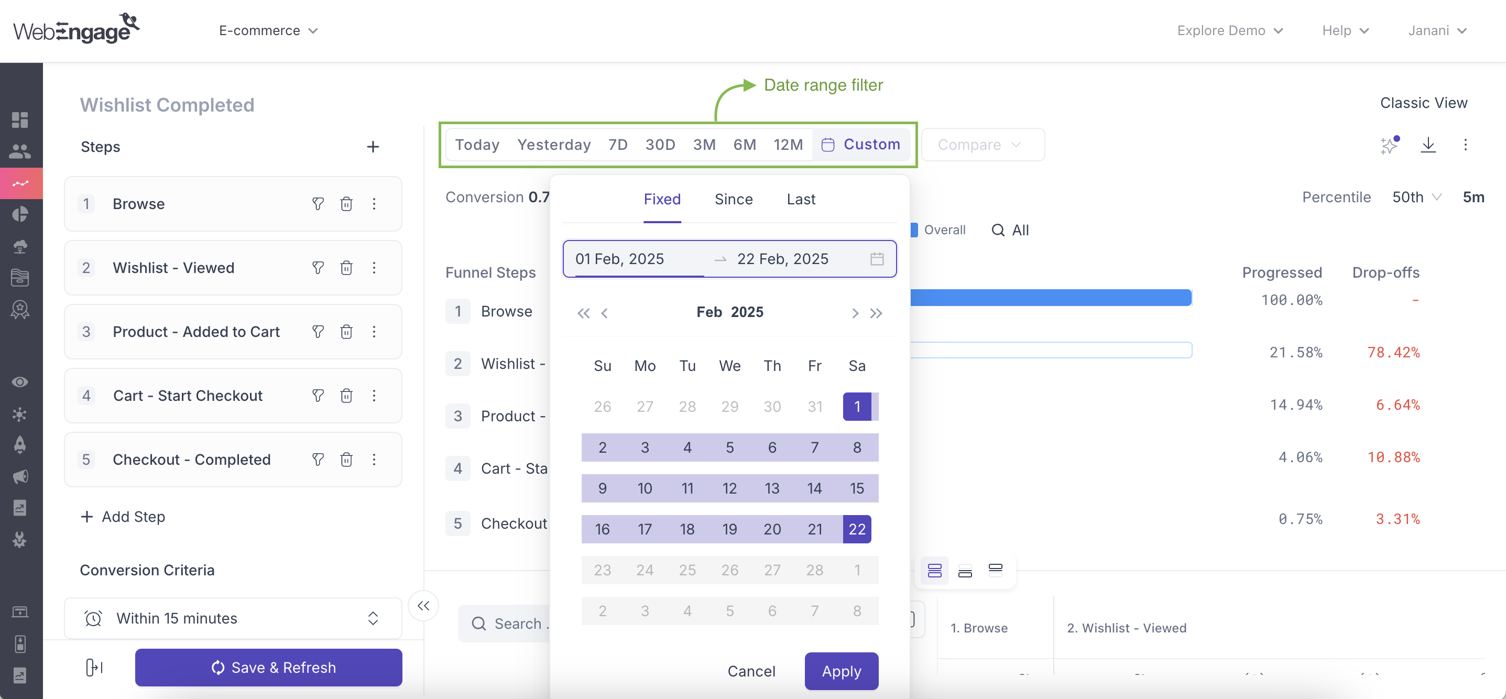This screenshot has width=1506, height=699.
Task: Open the dashboard grid icon in sidebar
Action: point(20,120)
